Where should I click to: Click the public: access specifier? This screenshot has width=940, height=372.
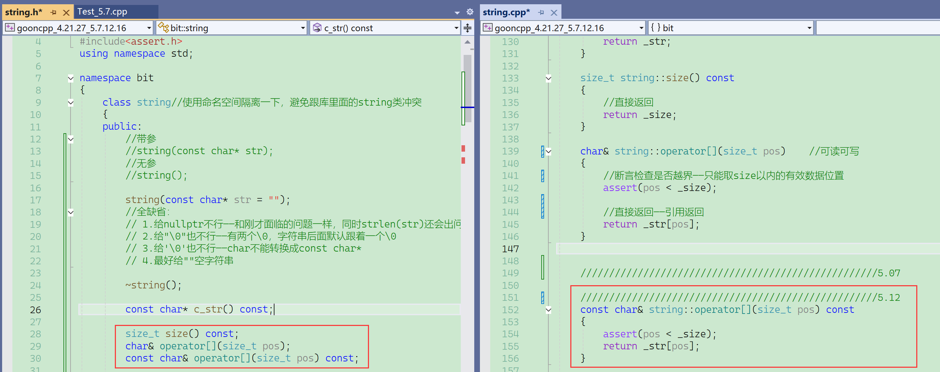[x=122, y=126]
